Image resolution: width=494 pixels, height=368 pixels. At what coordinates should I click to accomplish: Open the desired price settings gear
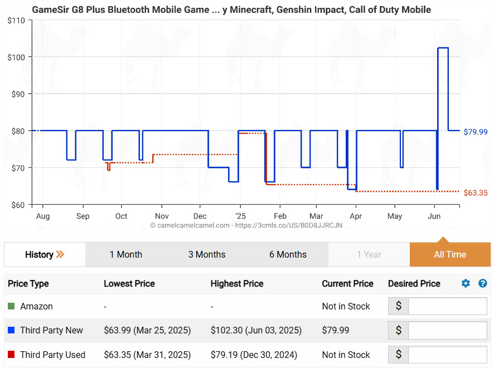466,284
